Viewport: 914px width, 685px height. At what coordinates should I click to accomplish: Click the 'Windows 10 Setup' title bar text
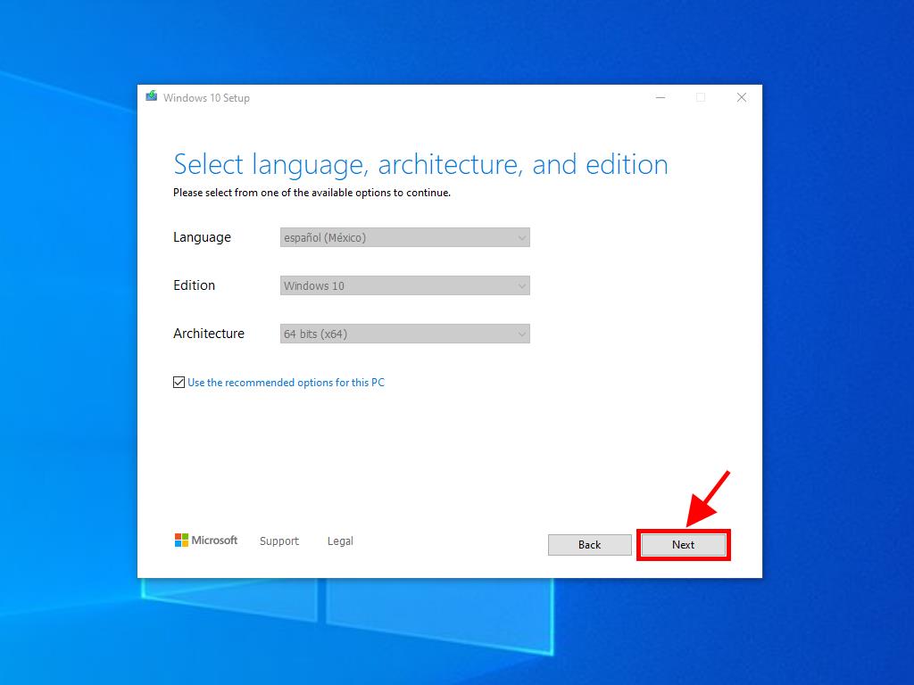206,98
